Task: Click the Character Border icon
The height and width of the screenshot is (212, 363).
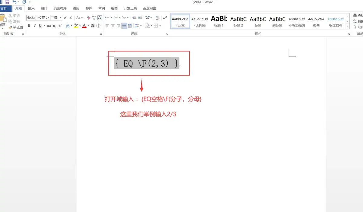Action: [x=100, y=18]
